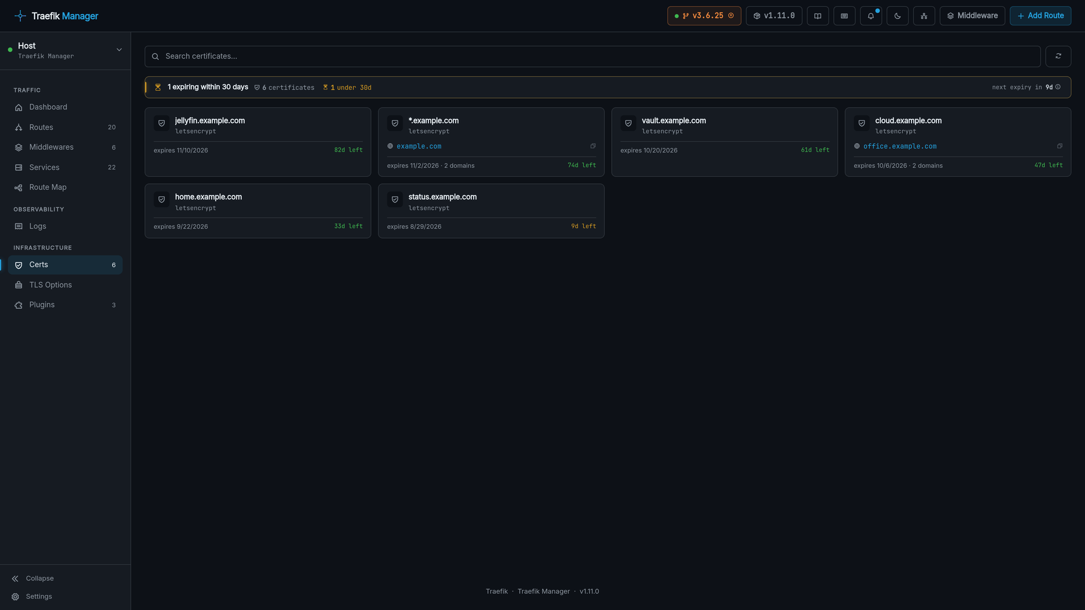Click the Dashboard house icon
Image resolution: width=1085 pixels, height=610 pixels.
click(19, 107)
